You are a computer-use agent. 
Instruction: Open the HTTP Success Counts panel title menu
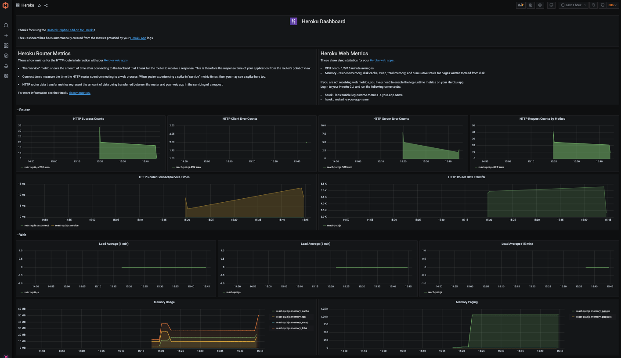(x=89, y=119)
